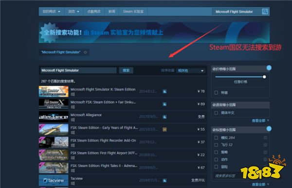Click Windows icon under Early Years of Flight
Viewport: 292px width, 188px height.
pos(73,133)
